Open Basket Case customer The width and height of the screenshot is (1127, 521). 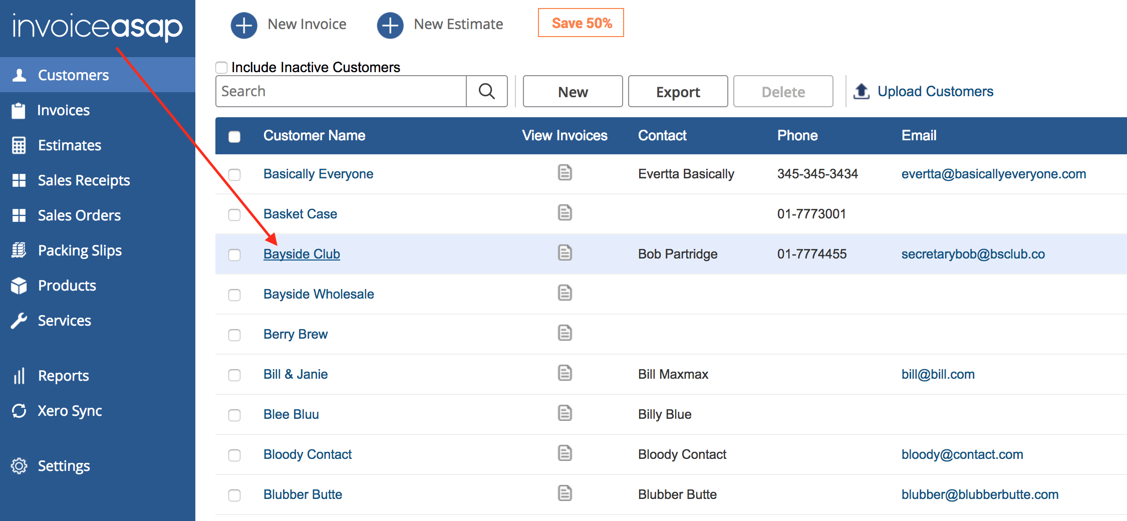coord(300,214)
